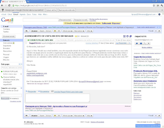
Task: Open Chrome wrench menu
Action: 162,5
